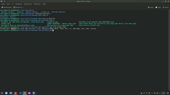Open Visual Studio Code from the taskbar
The width and height of the screenshot is (170, 95).
tap(20, 93)
